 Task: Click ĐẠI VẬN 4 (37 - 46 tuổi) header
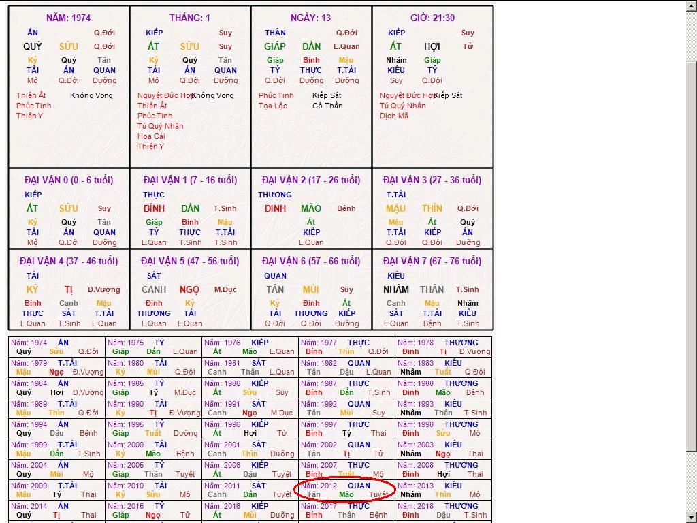(x=69, y=261)
